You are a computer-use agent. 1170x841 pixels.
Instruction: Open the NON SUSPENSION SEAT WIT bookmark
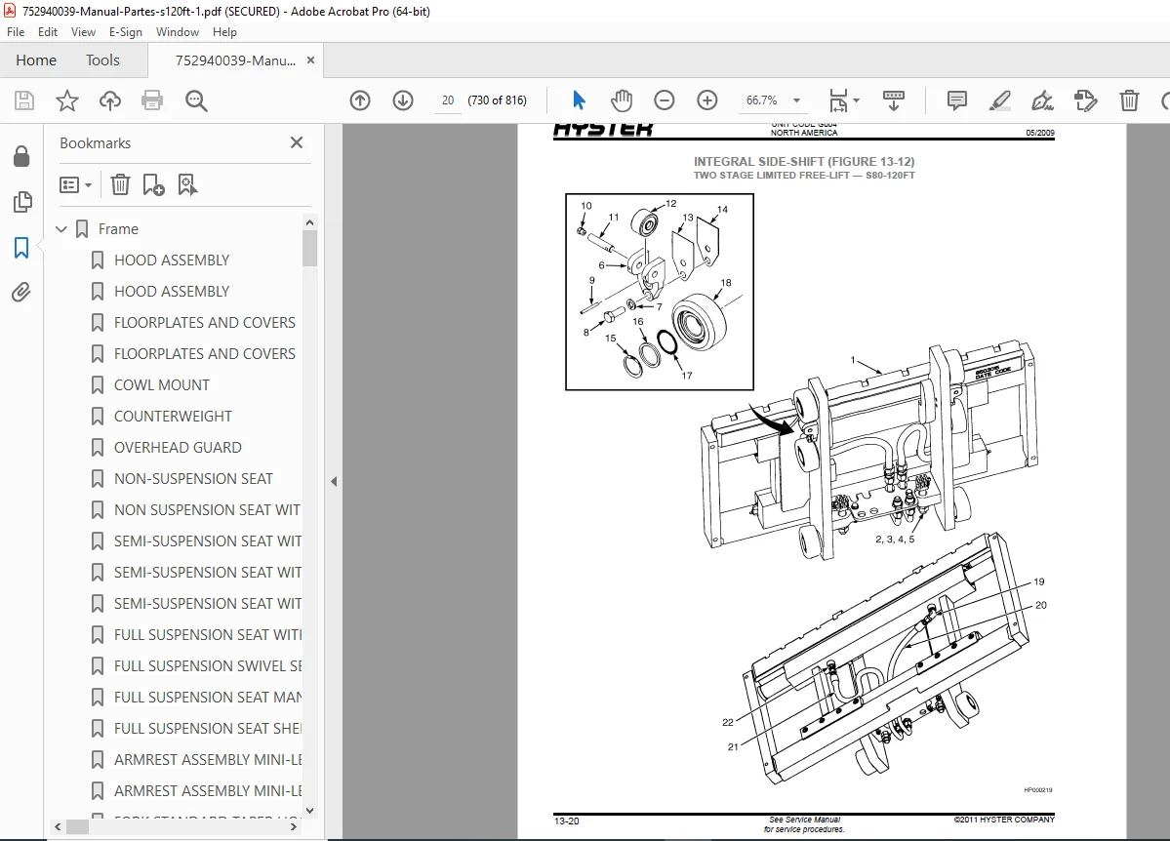207,510
